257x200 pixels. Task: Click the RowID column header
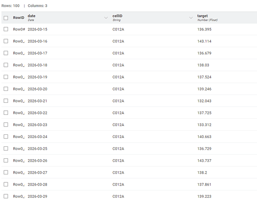pyautogui.click(x=19, y=18)
